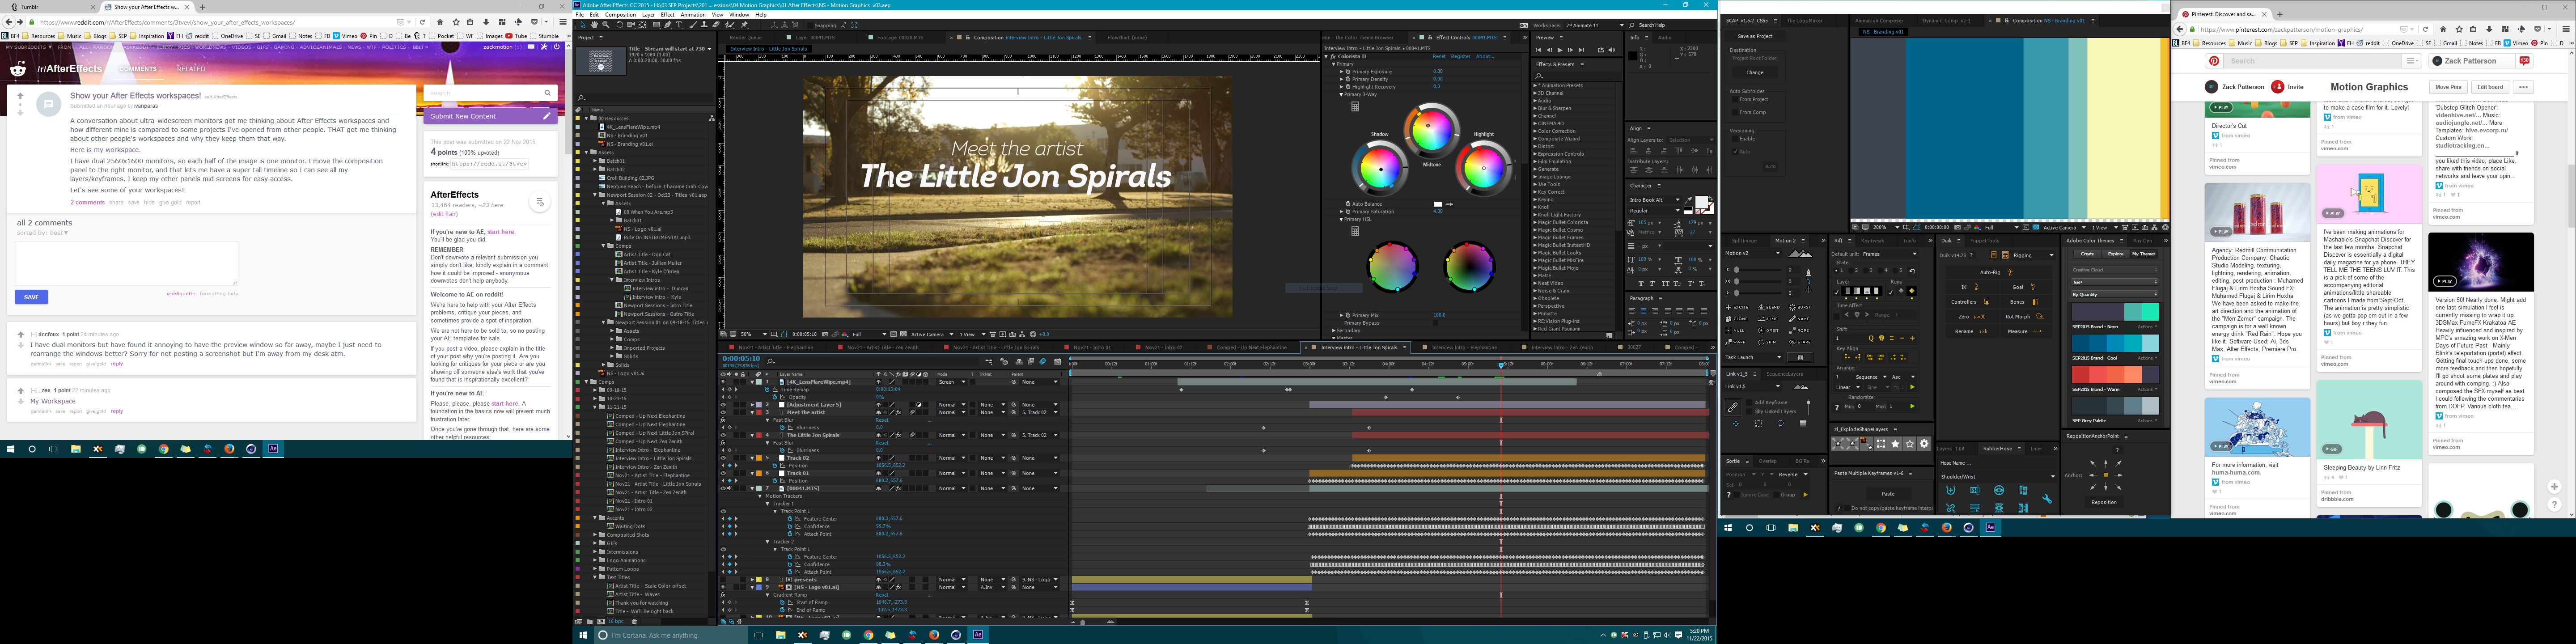Screen dimensions: 2576x644
Task: Click SAVE comment button on reddit
Action: point(31,297)
